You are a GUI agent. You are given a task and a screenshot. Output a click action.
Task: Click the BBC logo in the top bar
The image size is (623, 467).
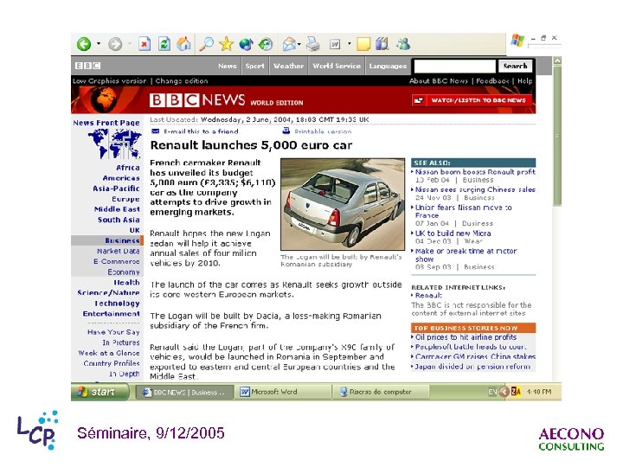point(87,66)
